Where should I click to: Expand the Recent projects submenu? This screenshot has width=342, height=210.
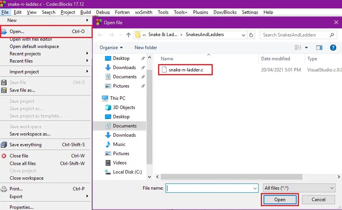(87, 53)
